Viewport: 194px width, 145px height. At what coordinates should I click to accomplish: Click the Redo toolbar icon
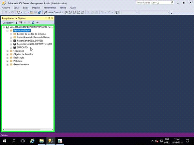coord(109,12)
